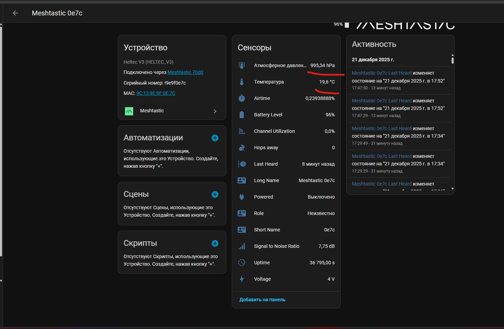Click the Hops away rabbit icon
This screenshot has width=504, height=329.
click(x=242, y=148)
